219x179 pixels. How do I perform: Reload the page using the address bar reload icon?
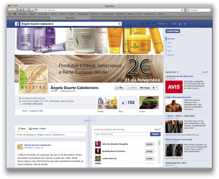[x=182, y=10]
